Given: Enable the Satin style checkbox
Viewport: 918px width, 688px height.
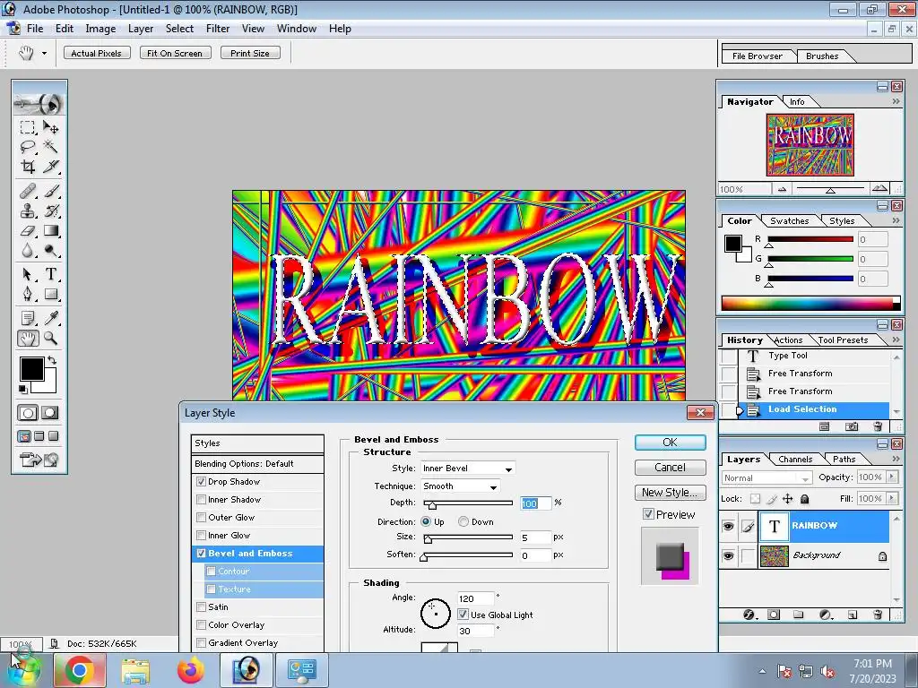Looking at the screenshot, I should pyautogui.click(x=202, y=606).
